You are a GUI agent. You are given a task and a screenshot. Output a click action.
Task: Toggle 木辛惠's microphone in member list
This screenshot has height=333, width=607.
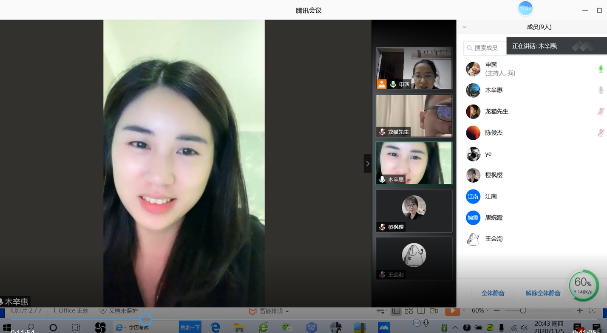[601, 90]
